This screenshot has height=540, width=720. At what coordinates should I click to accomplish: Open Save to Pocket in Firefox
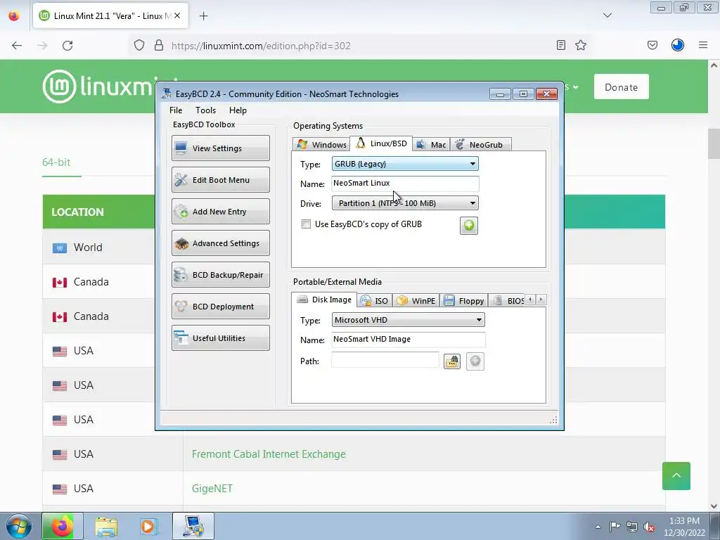pos(652,45)
